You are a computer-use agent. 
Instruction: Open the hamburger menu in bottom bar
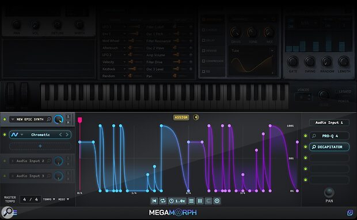tap(15, 213)
